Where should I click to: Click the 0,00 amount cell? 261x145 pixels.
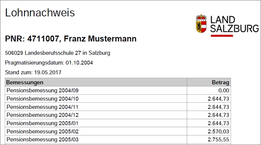click(x=209, y=91)
